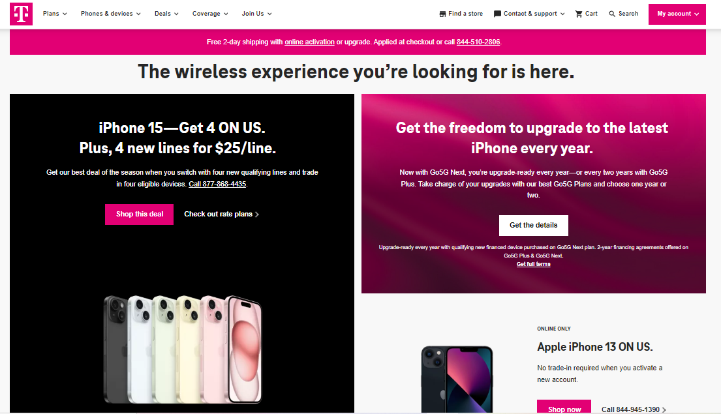Screen dimensions: 721x414
Task: Click the Contact & support chat icon
Action: (497, 13)
